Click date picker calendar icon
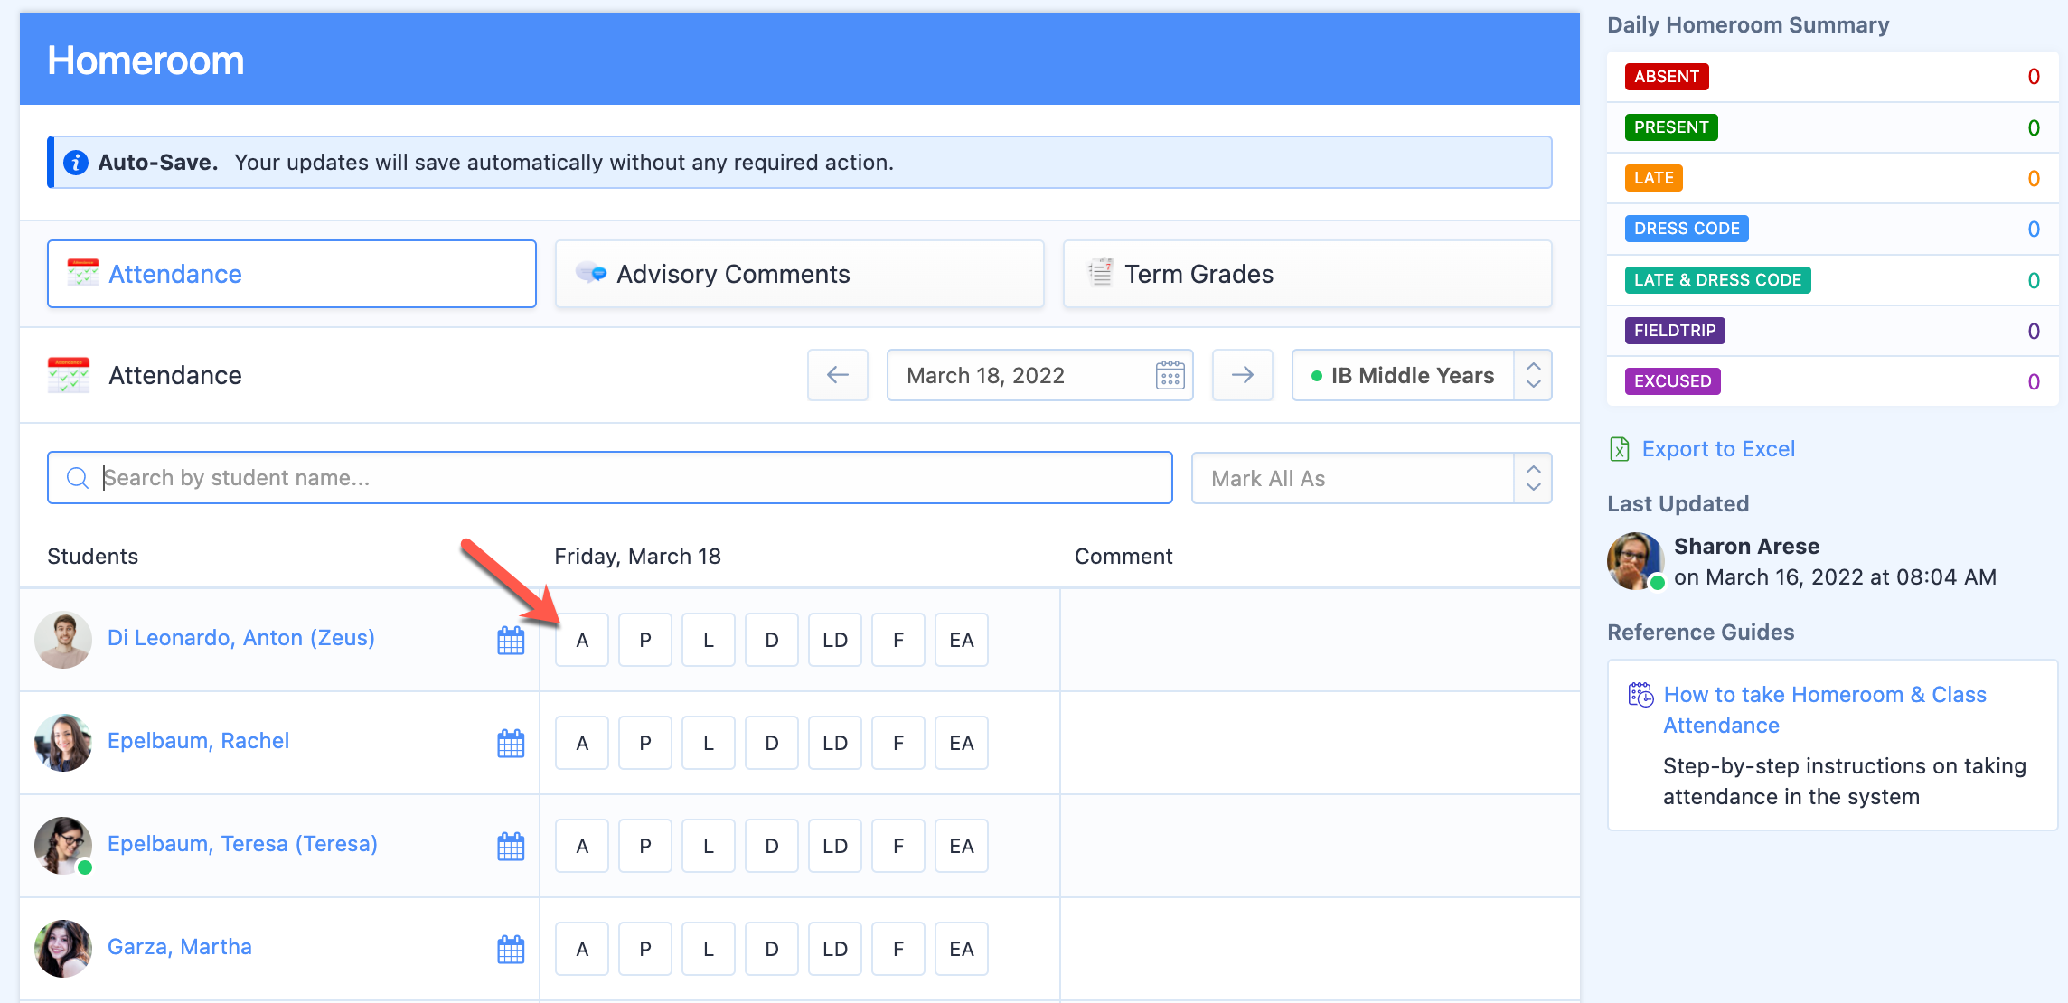Image resolution: width=2068 pixels, height=1003 pixels. pyautogui.click(x=1170, y=375)
